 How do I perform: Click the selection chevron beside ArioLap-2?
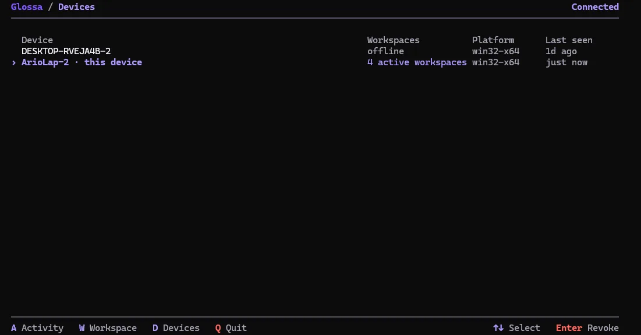tap(14, 62)
